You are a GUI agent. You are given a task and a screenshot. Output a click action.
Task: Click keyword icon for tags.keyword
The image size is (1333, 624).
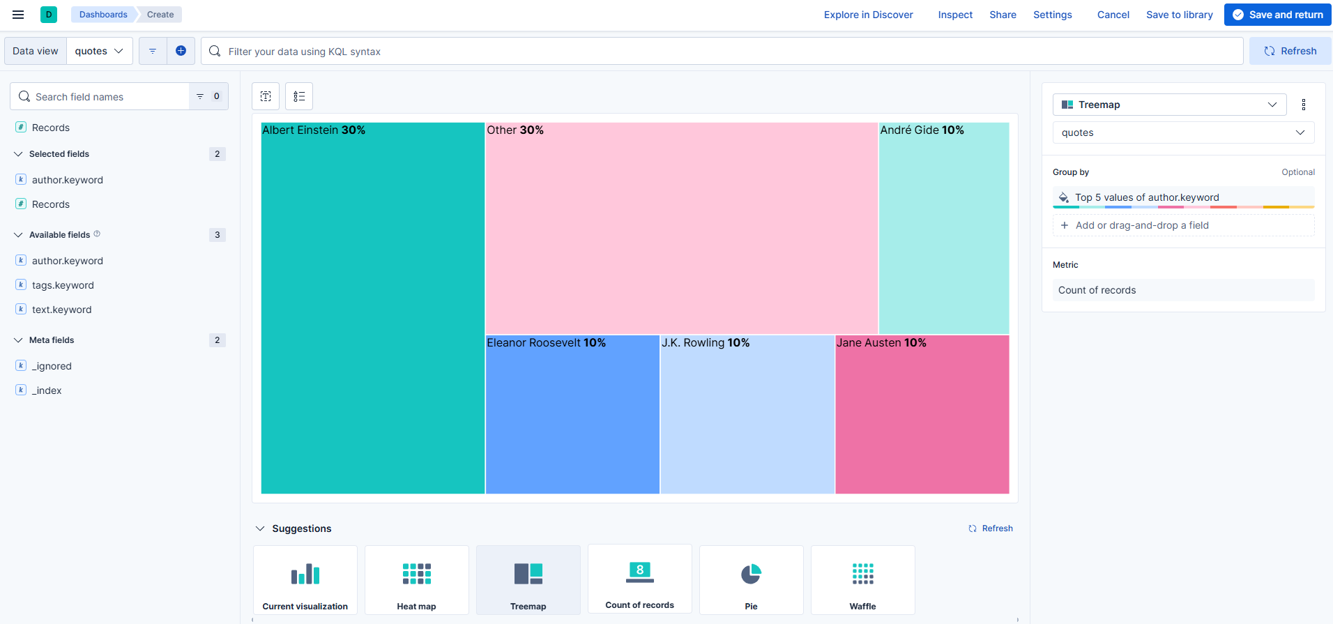coord(21,284)
